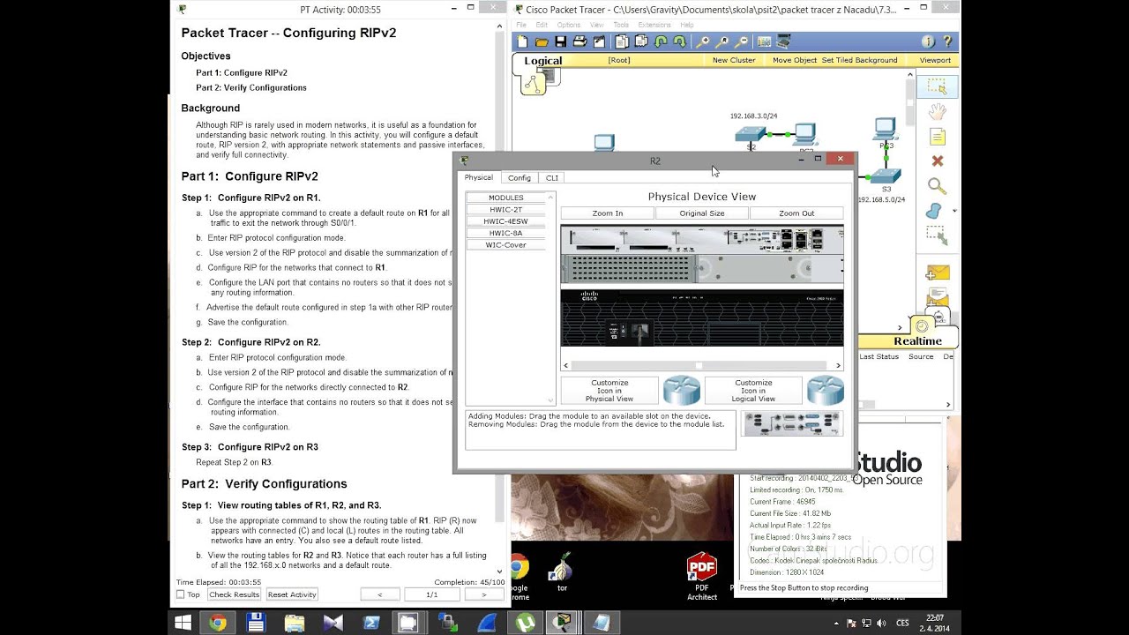The height and width of the screenshot is (635, 1129).
Task: Click the Windows Start button
Action: (183, 623)
